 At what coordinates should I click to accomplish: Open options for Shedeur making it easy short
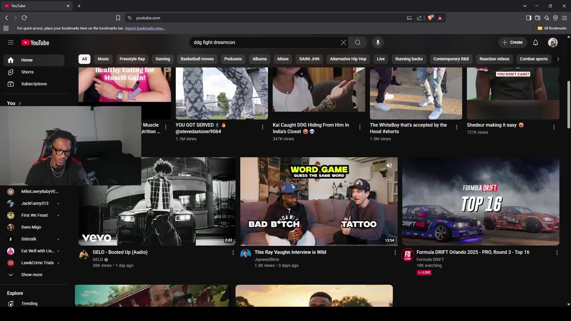(554, 127)
